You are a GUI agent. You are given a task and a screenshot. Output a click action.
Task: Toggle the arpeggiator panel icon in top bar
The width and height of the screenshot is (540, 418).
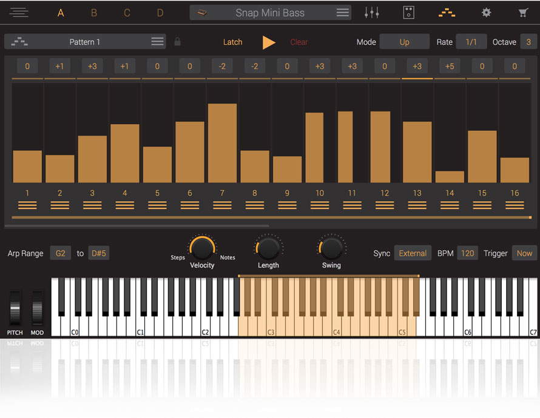click(447, 13)
